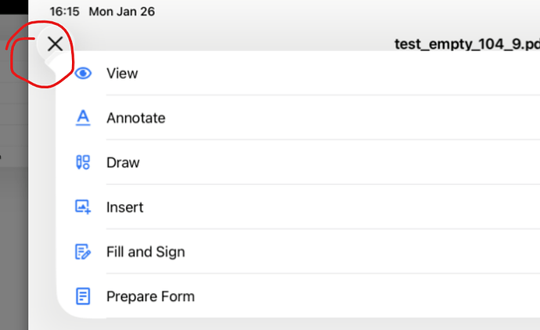Click the shapes icon beside Draw
Screen dimensions: 540x330
83,163
